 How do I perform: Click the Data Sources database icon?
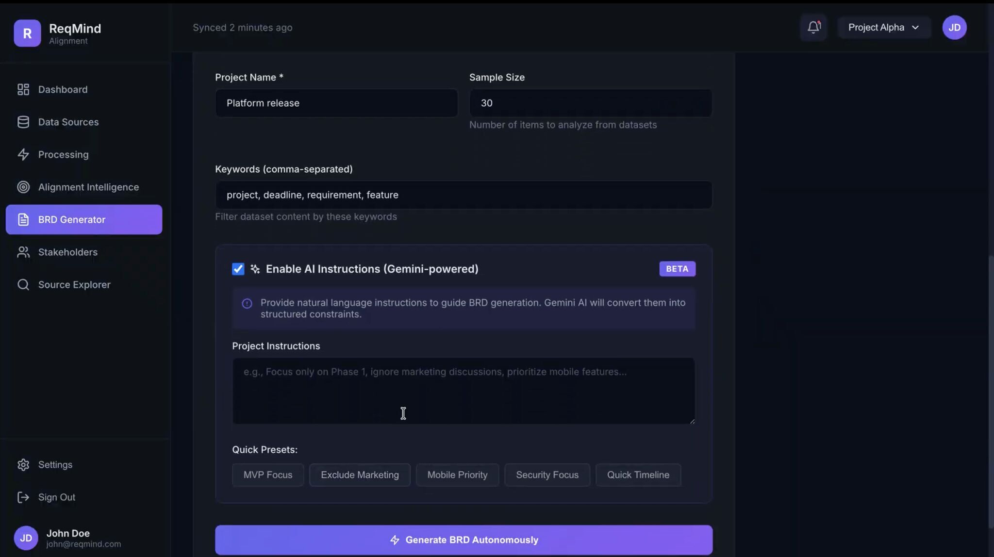(23, 122)
